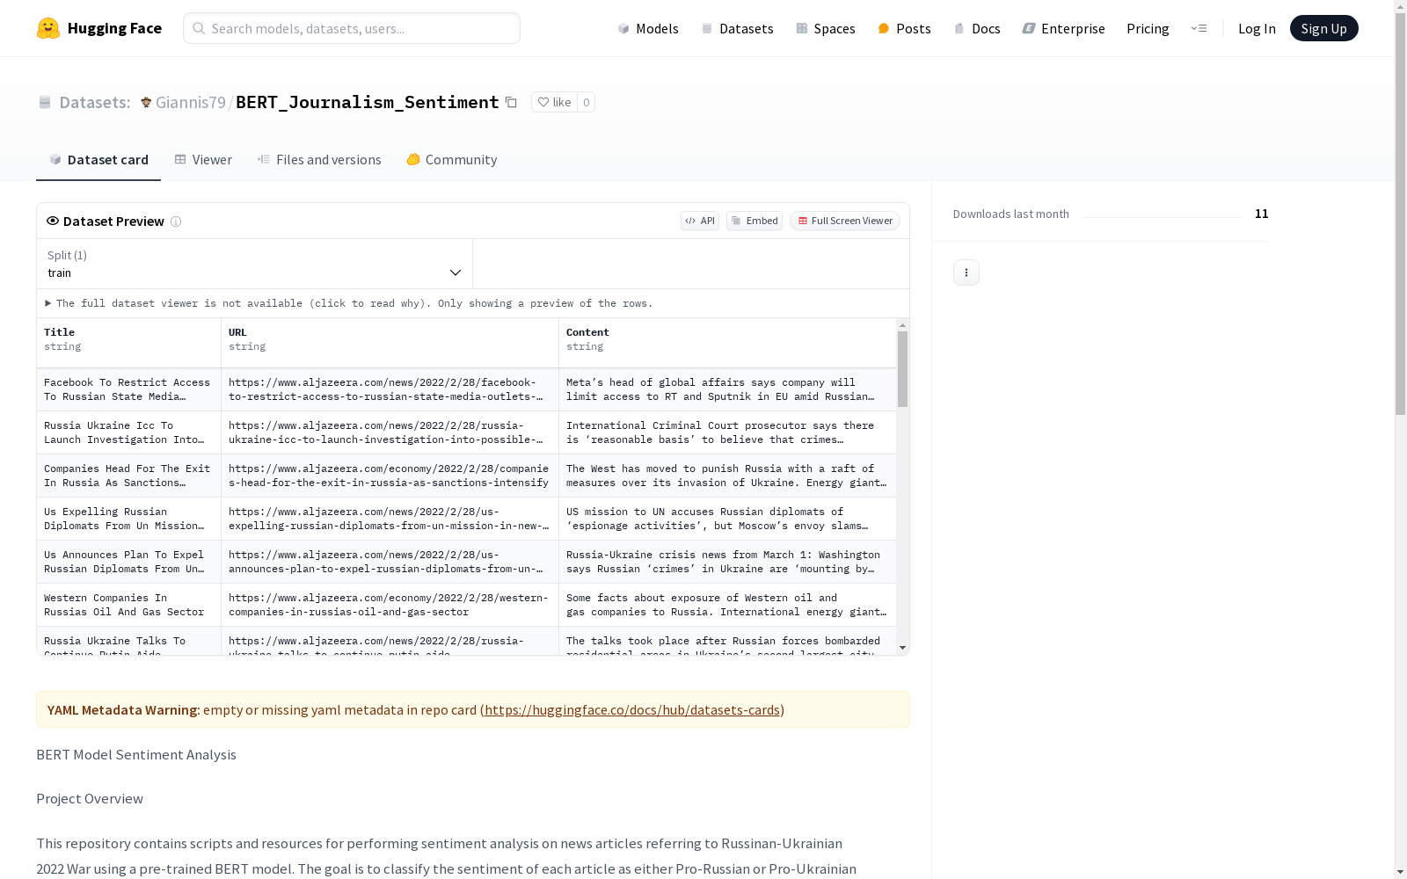The image size is (1407, 879).
Task: Follow the datasets-cards documentation link
Action: pyautogui.click(x=632, y=710)
